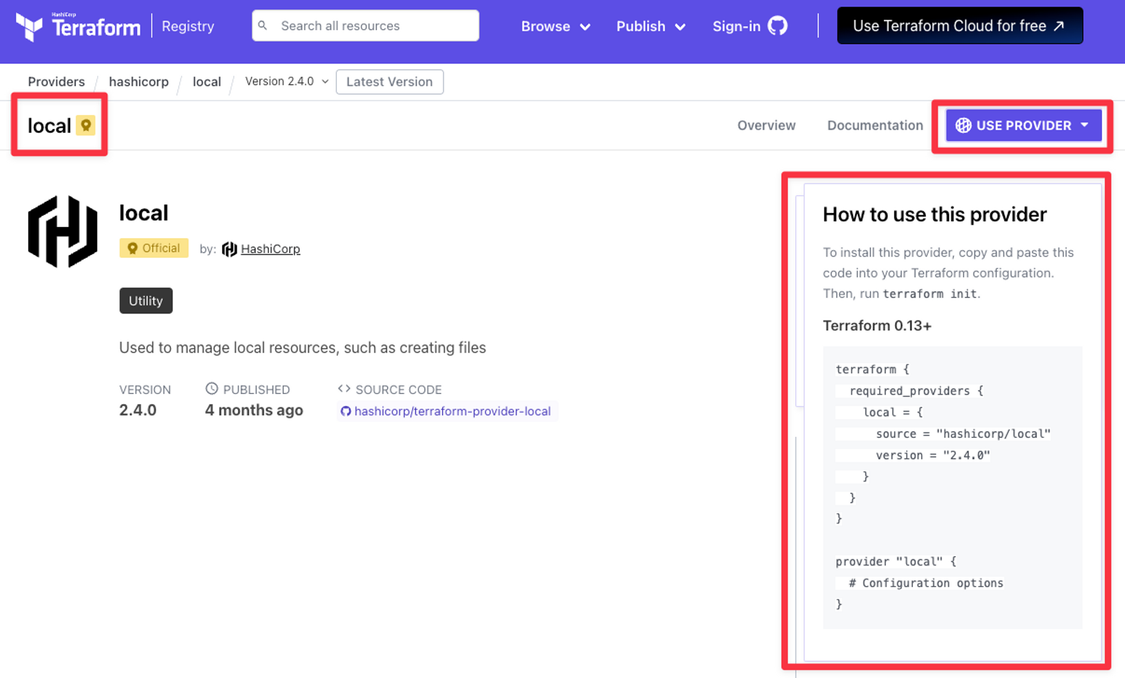Click the 'required_providers {' code line
The height and width of the screenshot is (678, 1125).
click(x=916, y=391)
